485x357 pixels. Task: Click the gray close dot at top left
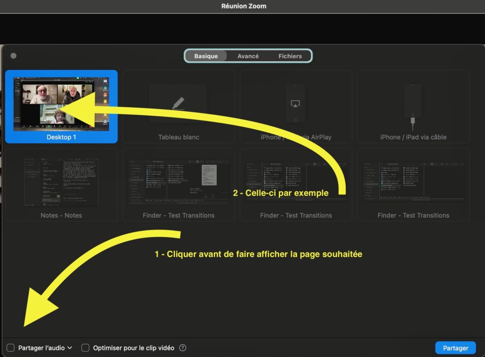click(x=13, y=56)
